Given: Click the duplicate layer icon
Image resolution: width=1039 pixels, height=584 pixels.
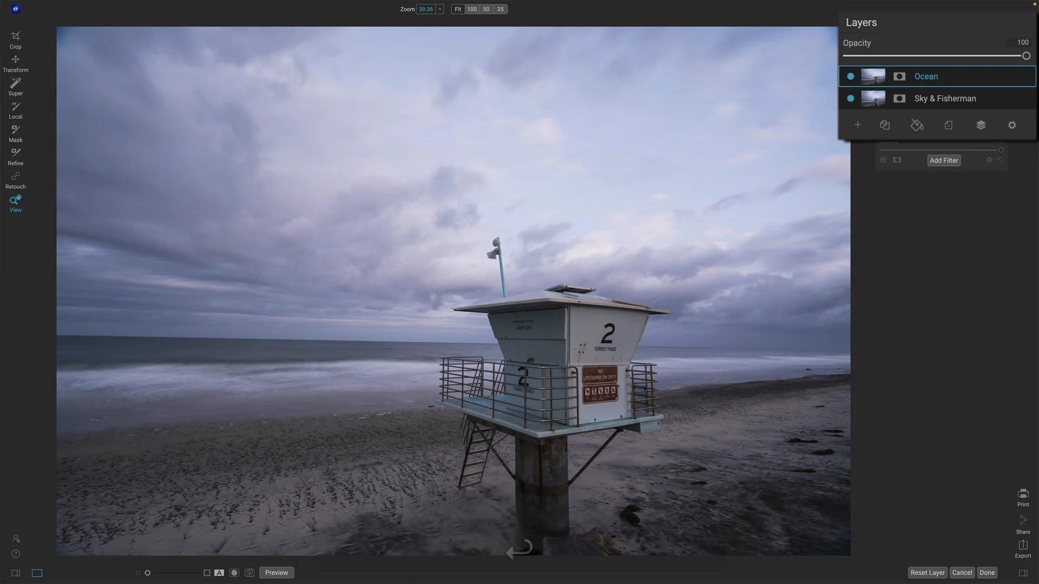Looking at the screenshot, I should tap(885, 125).
